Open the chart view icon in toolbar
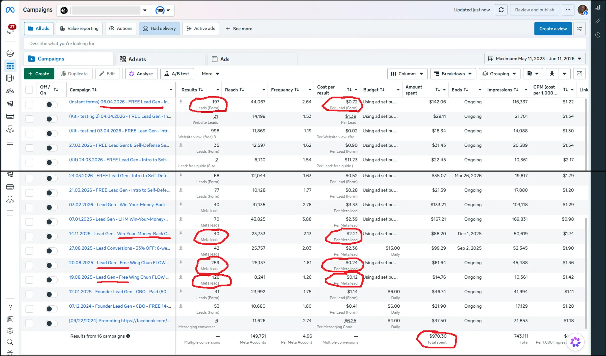 pos(579,74)
